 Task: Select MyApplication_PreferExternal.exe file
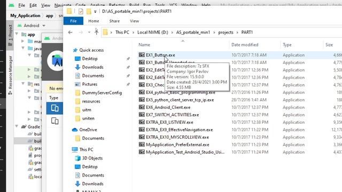point(177,145)
